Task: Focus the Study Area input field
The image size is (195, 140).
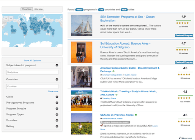Action: (32, 72)
